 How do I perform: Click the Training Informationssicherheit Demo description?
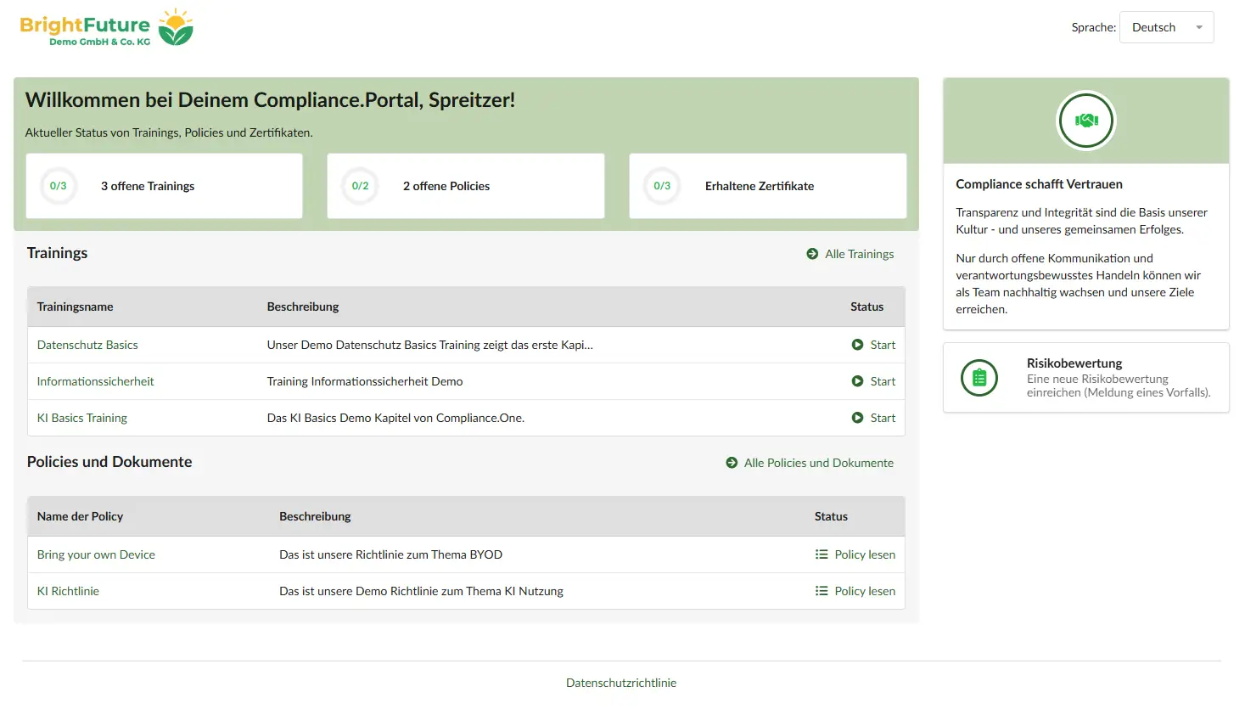tap(365, 381)
